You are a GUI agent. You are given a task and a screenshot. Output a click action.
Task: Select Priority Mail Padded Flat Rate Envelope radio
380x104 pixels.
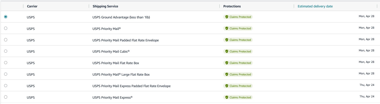6,40
